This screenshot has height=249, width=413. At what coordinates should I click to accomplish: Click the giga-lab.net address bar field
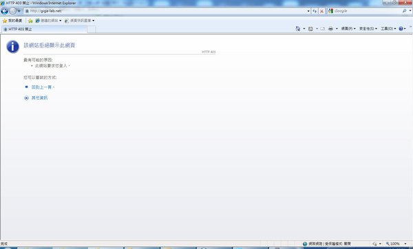pyautogui.click(x=167, y=11)
